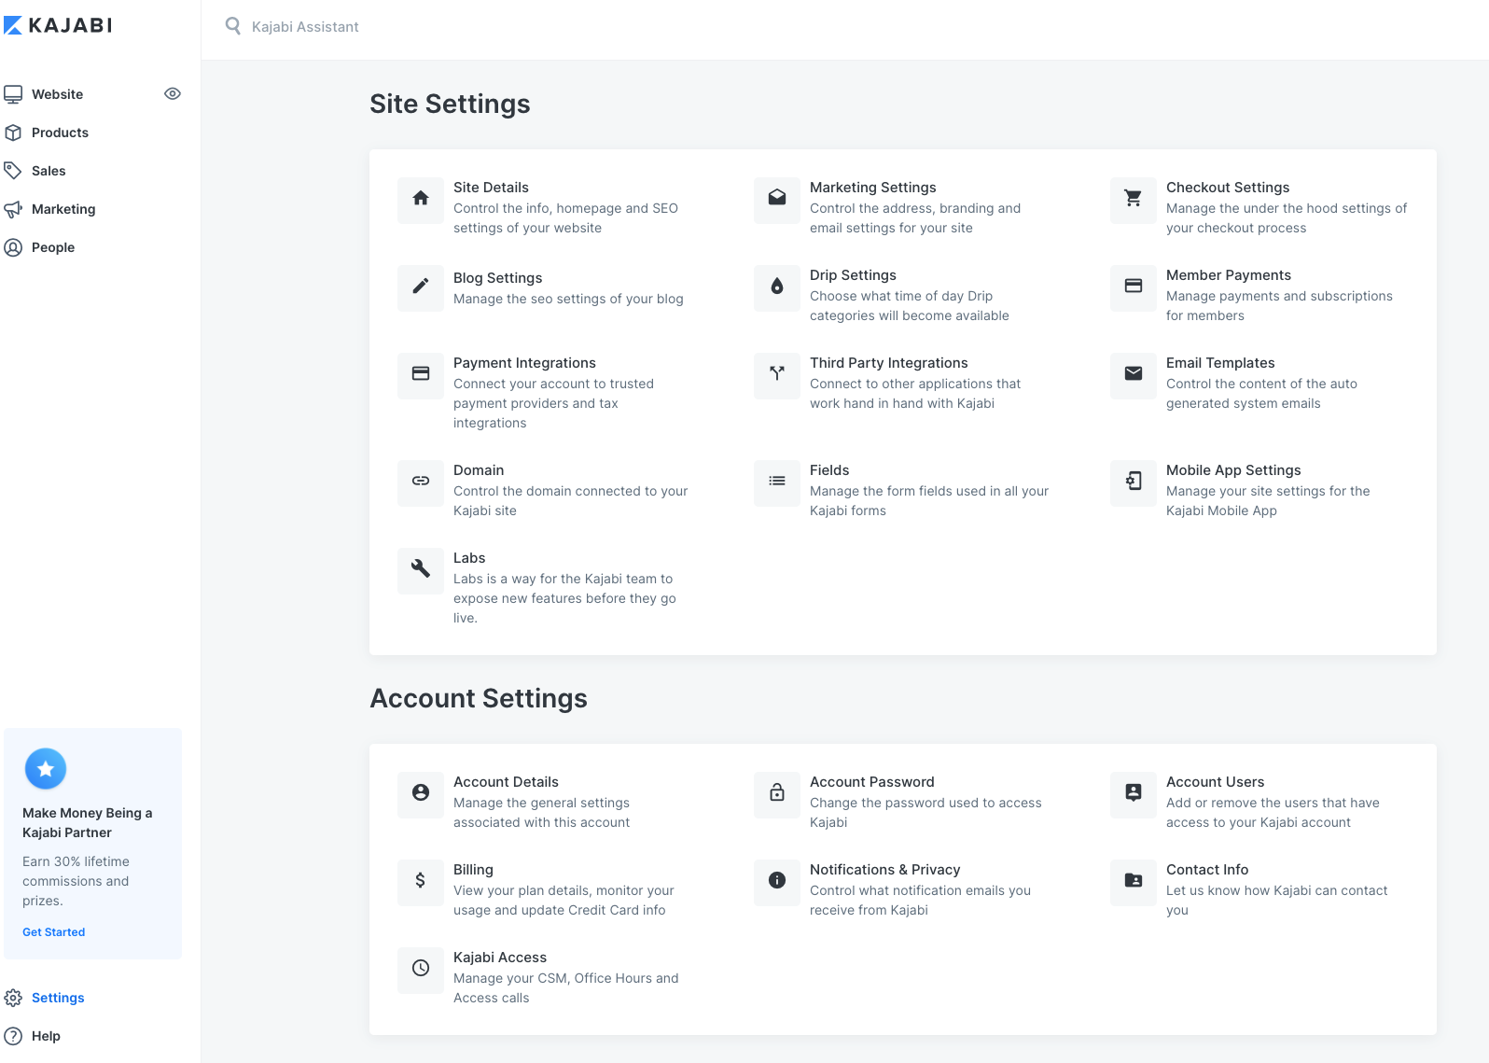The image size is (1489, 1063).
Task: Click the Account Settings heading
Action: (479, 698)
